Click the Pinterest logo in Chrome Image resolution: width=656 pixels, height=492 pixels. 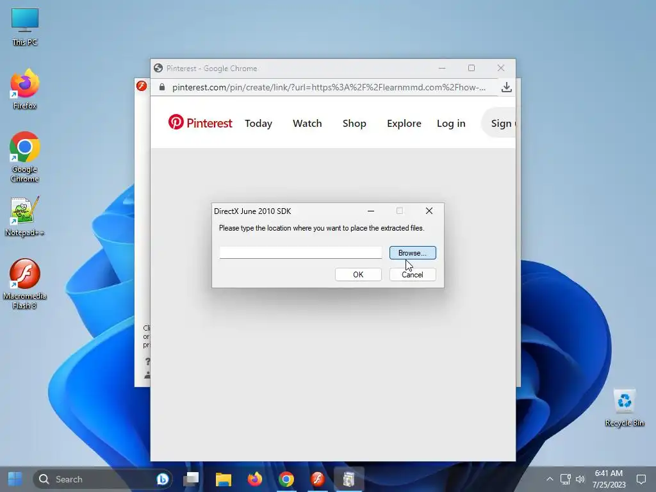point(200,122)
